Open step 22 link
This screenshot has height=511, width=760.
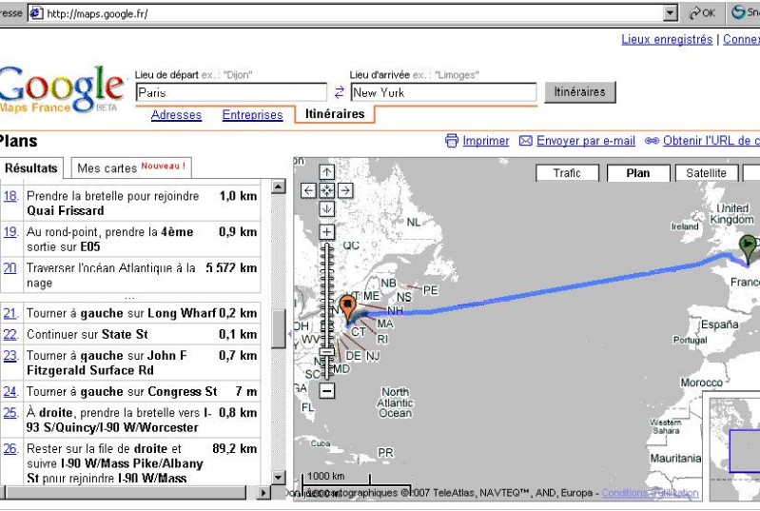point(10,335)
